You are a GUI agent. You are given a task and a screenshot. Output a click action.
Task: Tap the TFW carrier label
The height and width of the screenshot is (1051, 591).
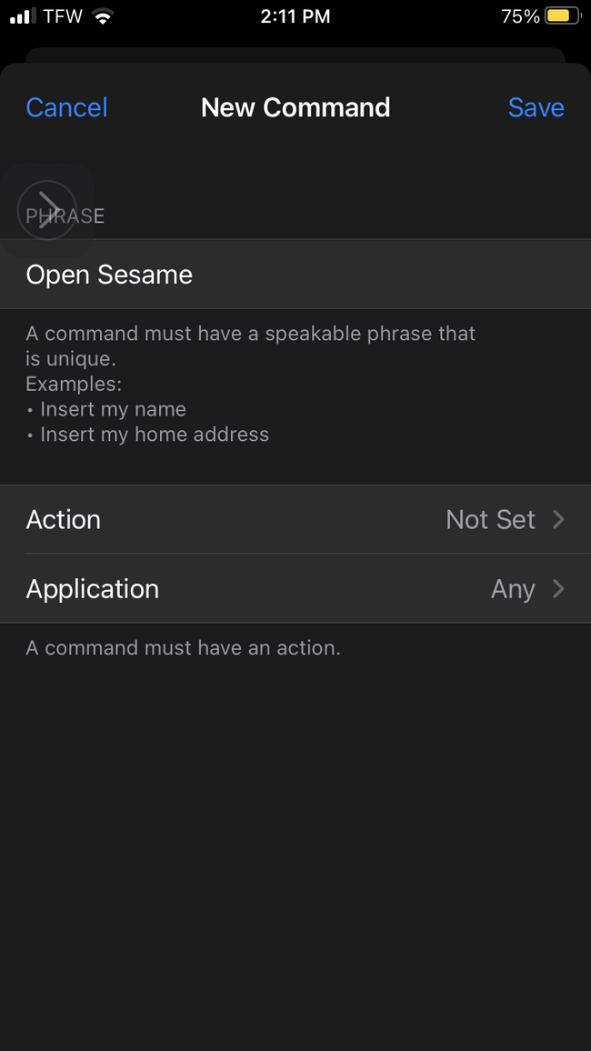[63, 16]
